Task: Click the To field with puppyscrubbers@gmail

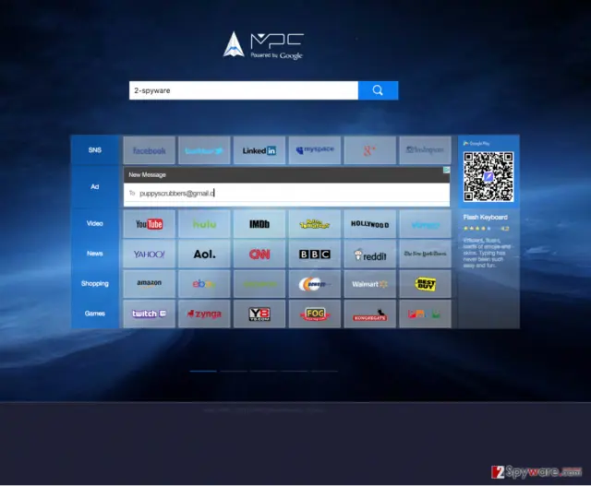Action: point(286,193)
